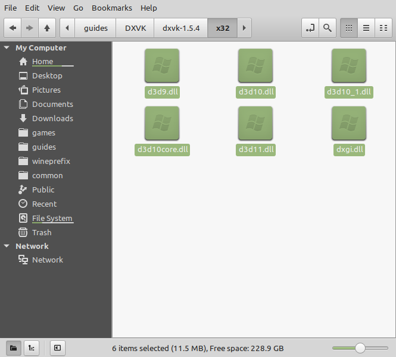Open the Help menu
Image resolution: width=396 pixels, height=357 pixels.
tap(148, 8)
